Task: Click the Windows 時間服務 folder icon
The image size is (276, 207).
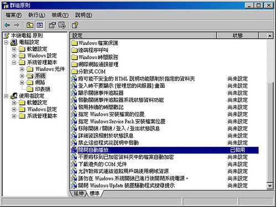Action: click(x=74, y=57)
